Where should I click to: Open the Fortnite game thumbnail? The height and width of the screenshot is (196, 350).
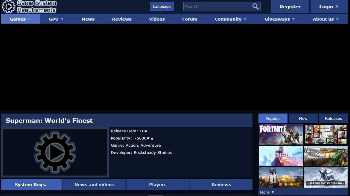(x=281, y=134)
